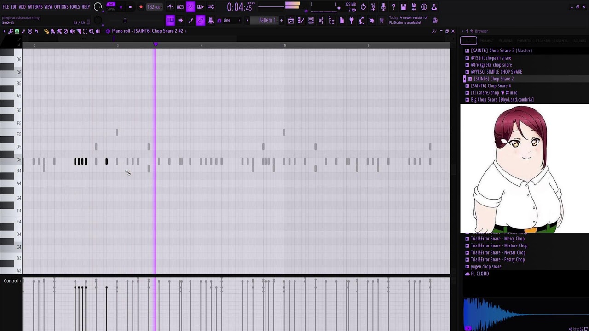Select the Paint brush tool
The image size is (589, 331).
53,31
